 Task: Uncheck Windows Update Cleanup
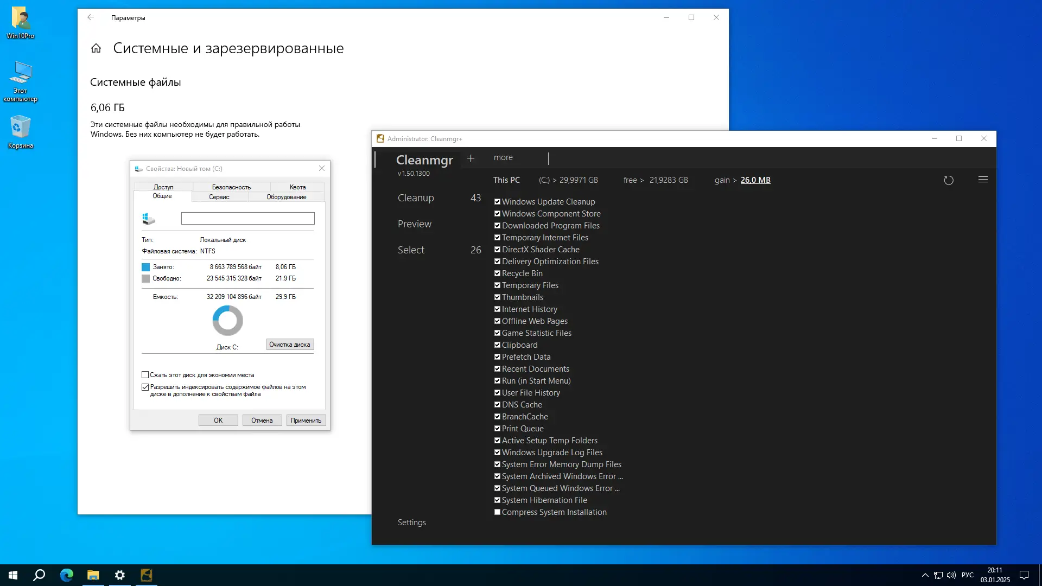497,202
